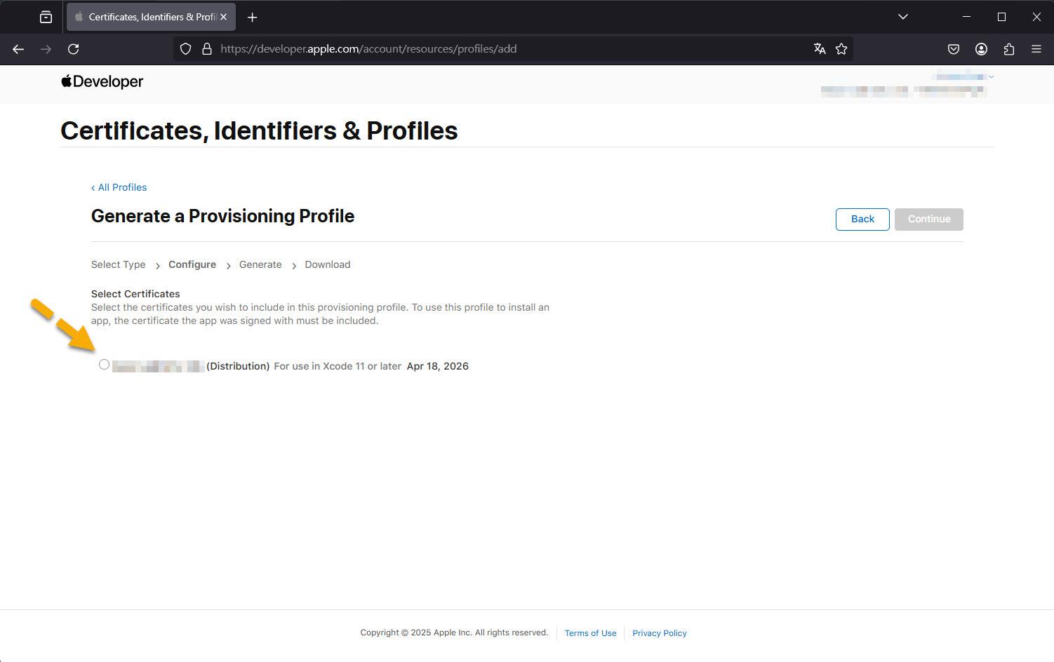The width and height of the screenshot is (1054, 662).
Task: Reload the page with refresh icon
Action: point(73,49)
